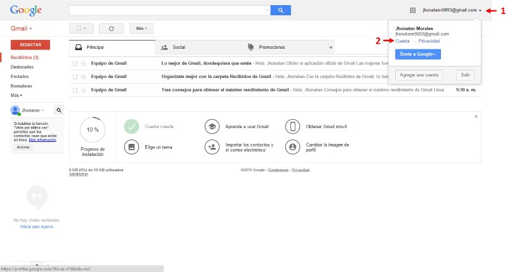Close the setup progress panel
This screenshot has width=512, height=272.
point(476,117)
